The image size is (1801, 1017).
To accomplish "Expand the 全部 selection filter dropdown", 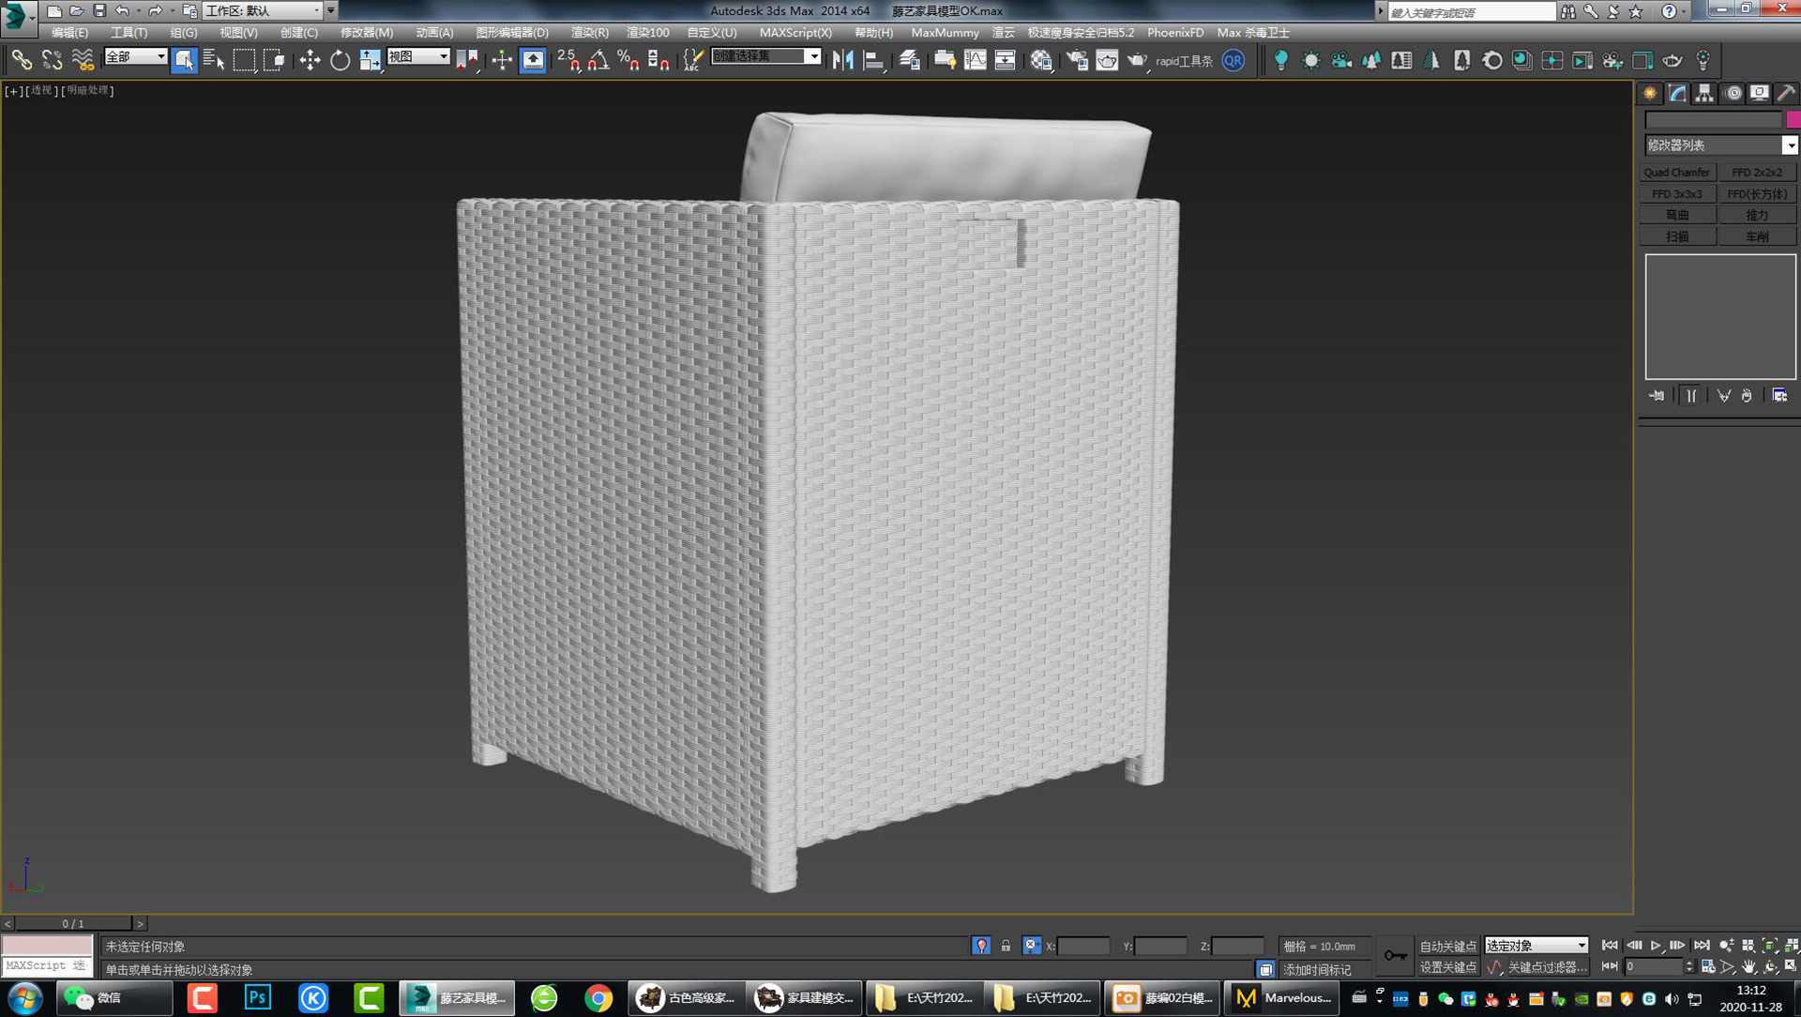I will click(x=160, y=57).
